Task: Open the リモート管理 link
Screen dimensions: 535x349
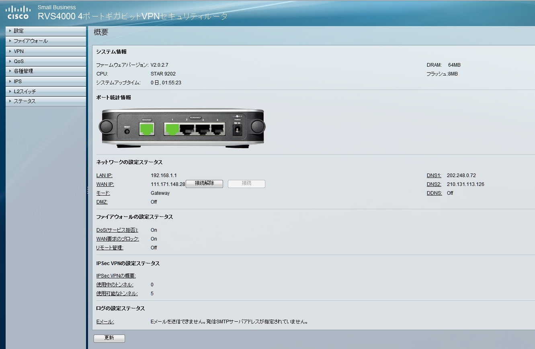Action: (110, 248)
